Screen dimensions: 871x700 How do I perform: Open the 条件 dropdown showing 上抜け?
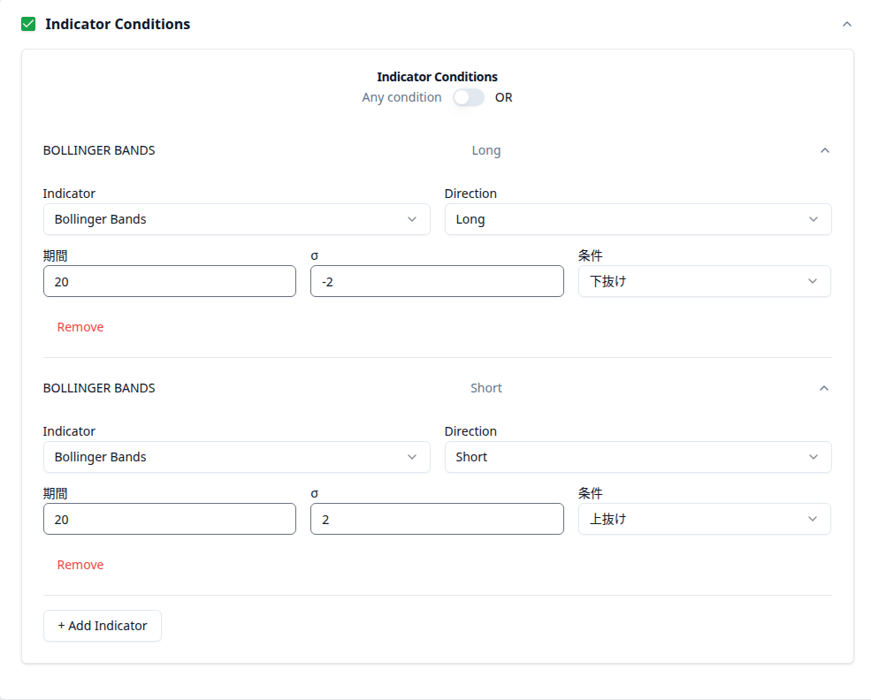pyautogui.click(x=704, y=519)
